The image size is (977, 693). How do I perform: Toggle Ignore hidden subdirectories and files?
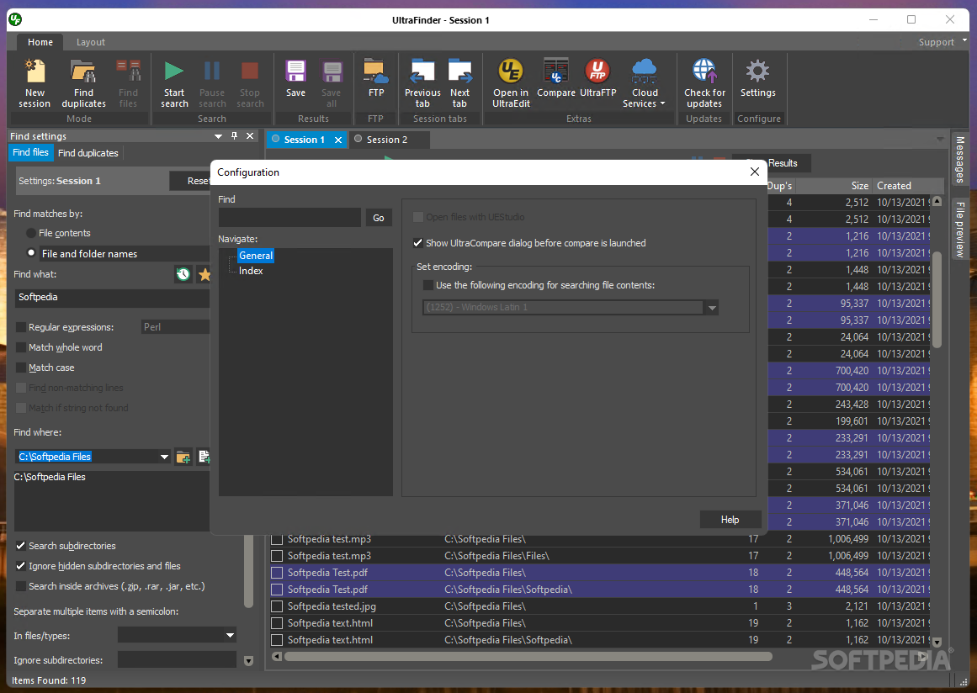point(21,566)
